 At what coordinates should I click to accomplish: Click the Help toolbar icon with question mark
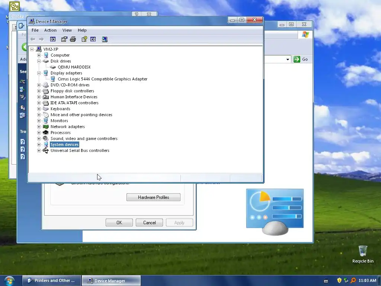tap(84, 39)
